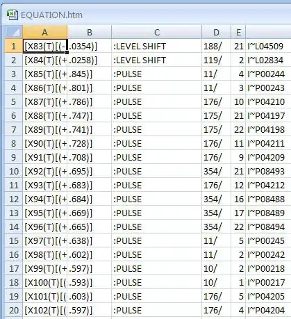Viewport: 291px width, 319px height.
Task: Select column D header
Action: point(216,32)
